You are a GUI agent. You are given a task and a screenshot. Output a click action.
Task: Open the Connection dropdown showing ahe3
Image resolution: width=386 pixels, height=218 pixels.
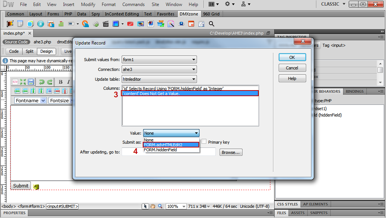[x=159, y=69]
